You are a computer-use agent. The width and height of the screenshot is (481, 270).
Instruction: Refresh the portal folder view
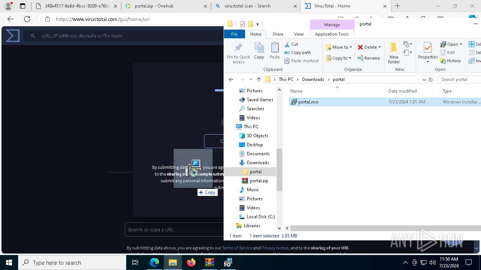coord(431,79)
